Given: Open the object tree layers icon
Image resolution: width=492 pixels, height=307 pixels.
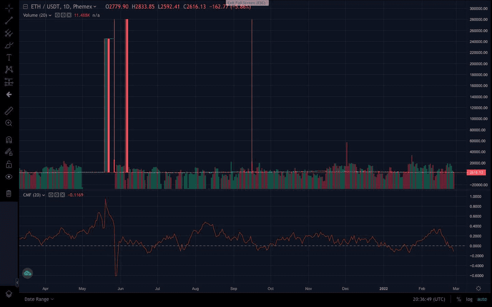Looking at the screenshot, I should pyautogui.click(x=8, y=294).
